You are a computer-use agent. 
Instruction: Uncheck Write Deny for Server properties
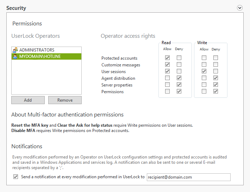tap(216, 85)
